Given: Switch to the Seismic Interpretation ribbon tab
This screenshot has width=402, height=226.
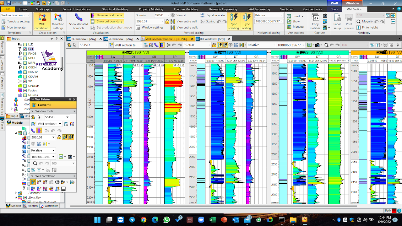Looking at the screenshot, I should pyautogui.click(x=77, y=9).
